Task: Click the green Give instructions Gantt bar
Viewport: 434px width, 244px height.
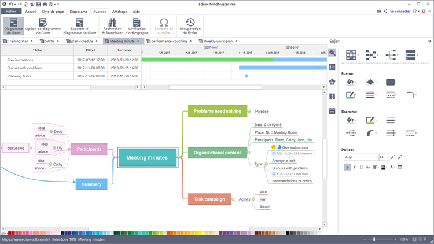Action: [207, 60]
